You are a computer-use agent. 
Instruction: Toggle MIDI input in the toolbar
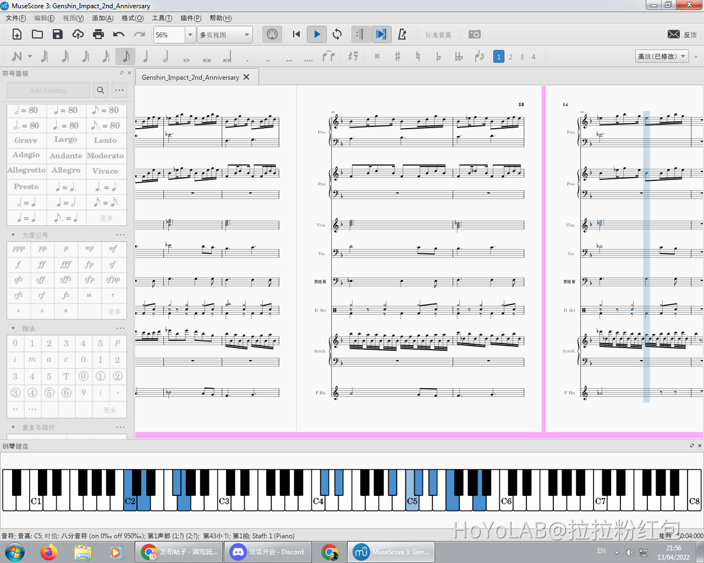tap(272, 34)
